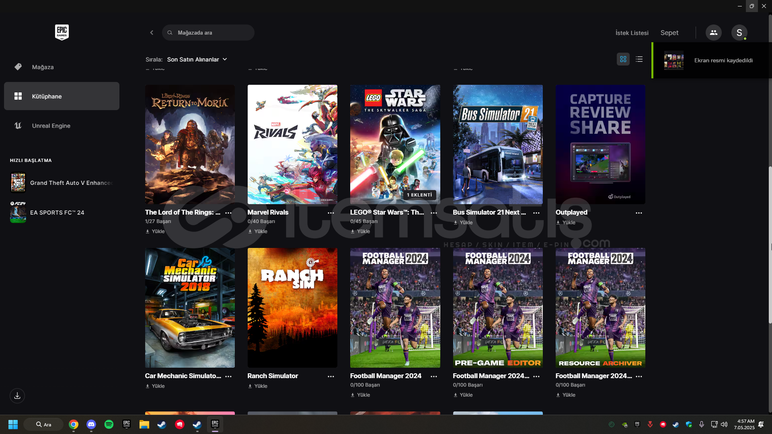Click Yükle under Car Mechanic Simulator
772x434 pixels.
[155, 386]
